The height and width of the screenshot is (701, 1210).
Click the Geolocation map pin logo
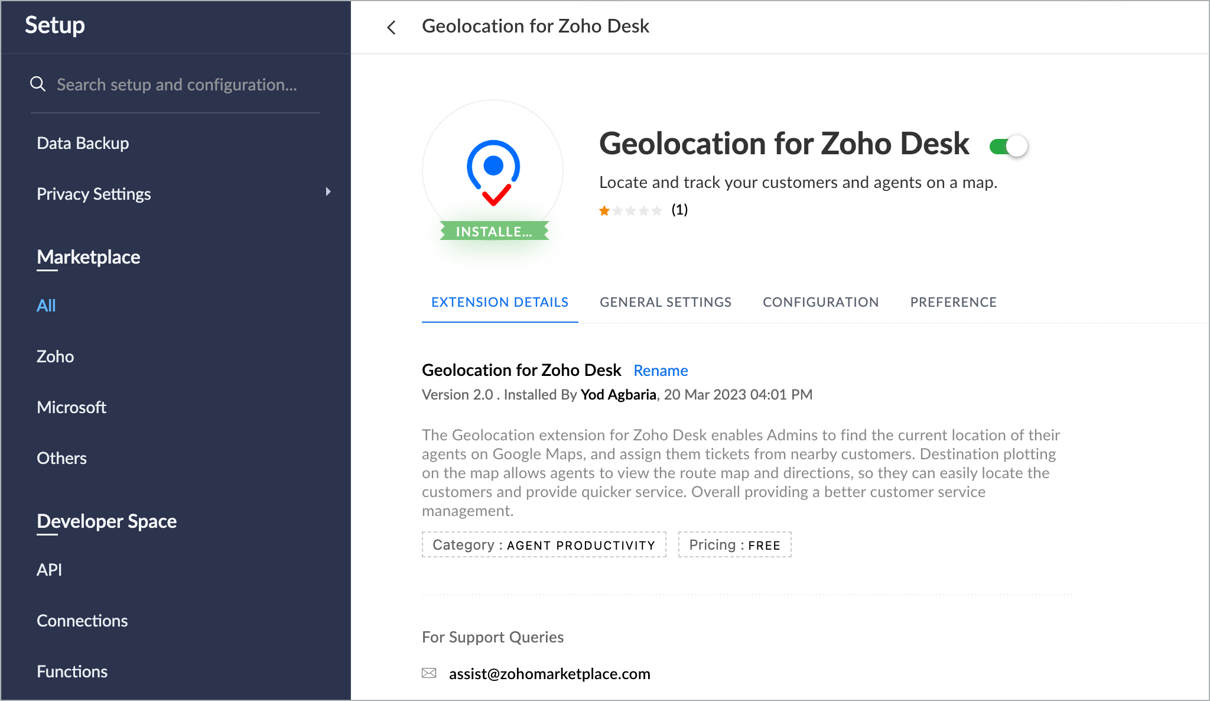pyautogui.click(x=493, y=173)
